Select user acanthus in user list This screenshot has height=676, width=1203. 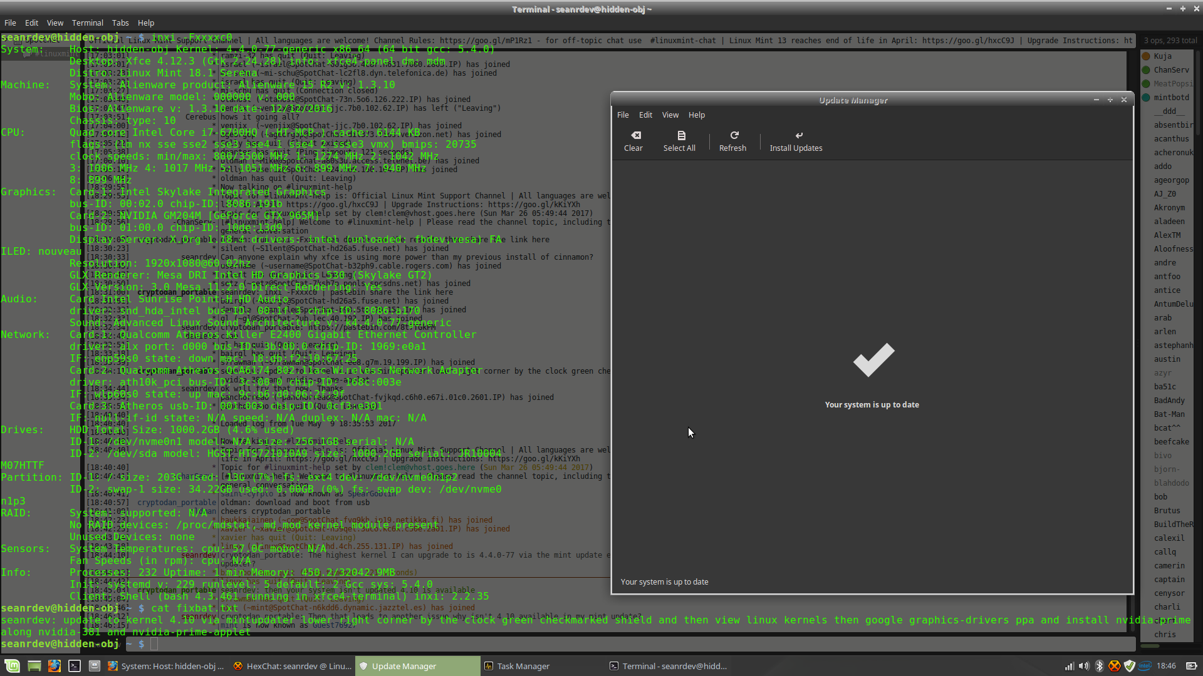pos(1167,139)
